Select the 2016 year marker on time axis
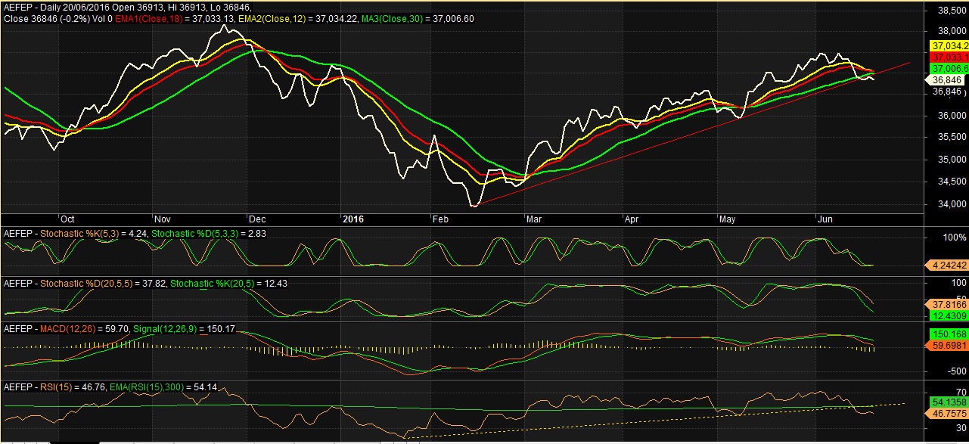 pos(353,219)
